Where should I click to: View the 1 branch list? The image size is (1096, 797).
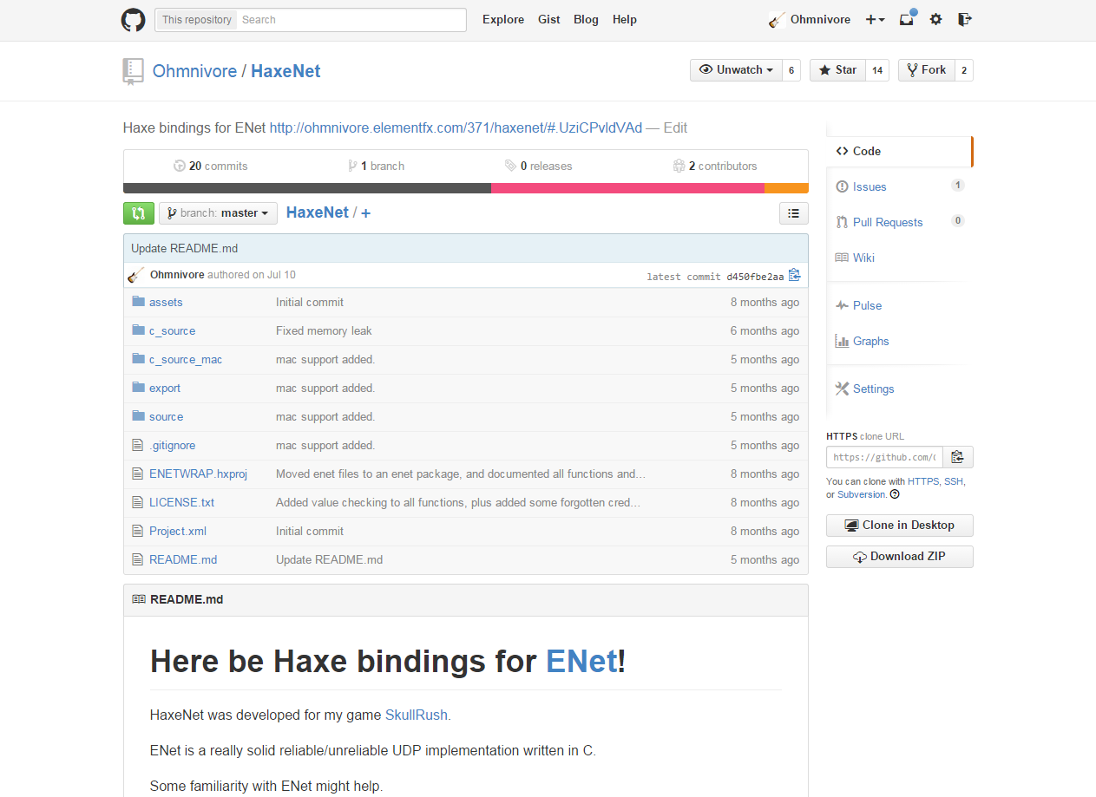pos(376,166)
